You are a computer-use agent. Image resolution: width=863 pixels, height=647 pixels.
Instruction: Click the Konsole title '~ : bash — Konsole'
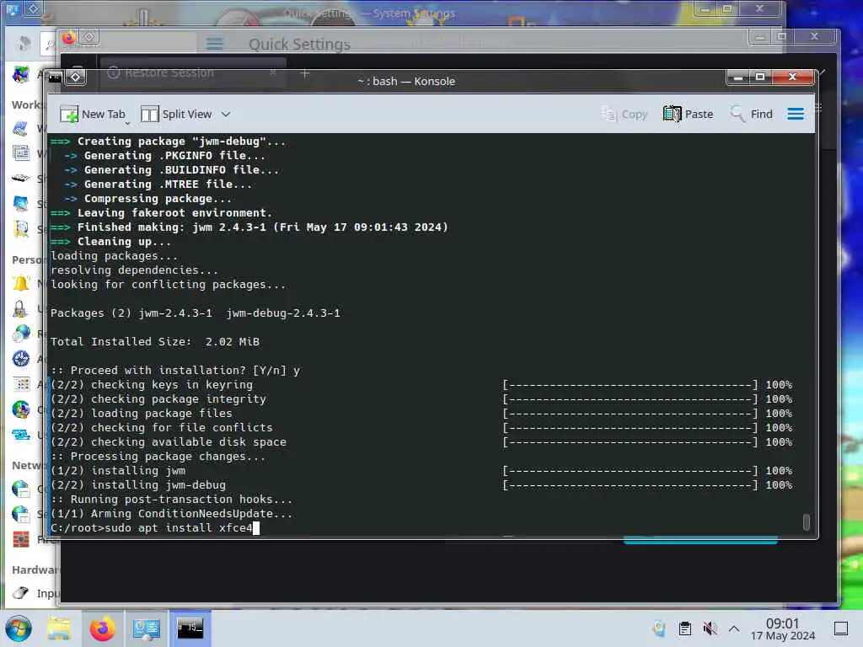click(x=406, y=81)
